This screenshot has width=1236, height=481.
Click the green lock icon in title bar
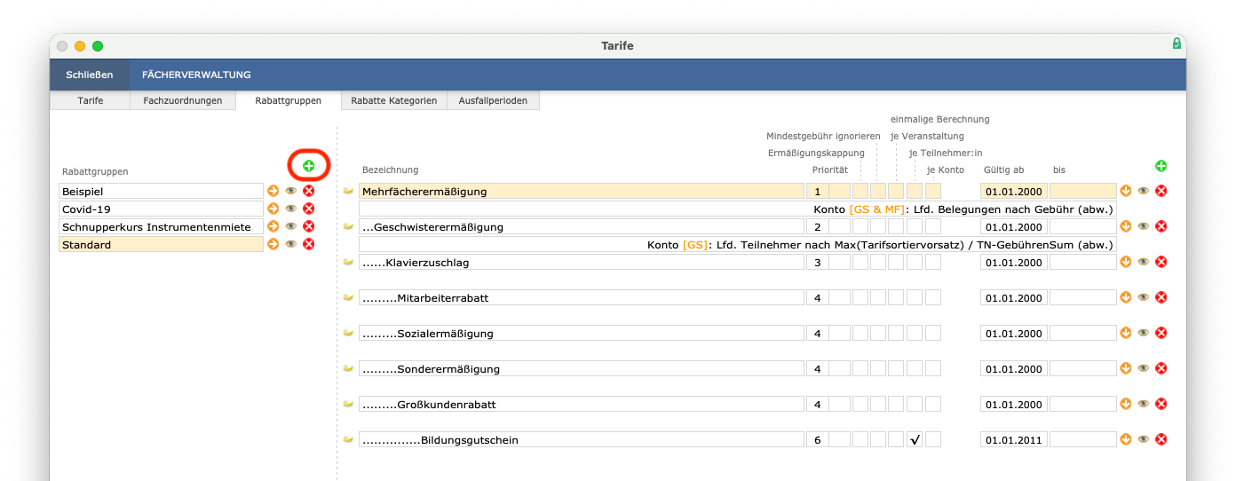1177,43
